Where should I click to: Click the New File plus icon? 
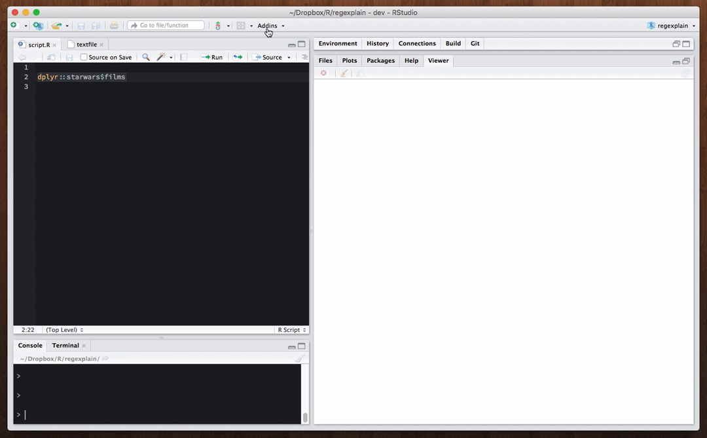tap(14, 26)
